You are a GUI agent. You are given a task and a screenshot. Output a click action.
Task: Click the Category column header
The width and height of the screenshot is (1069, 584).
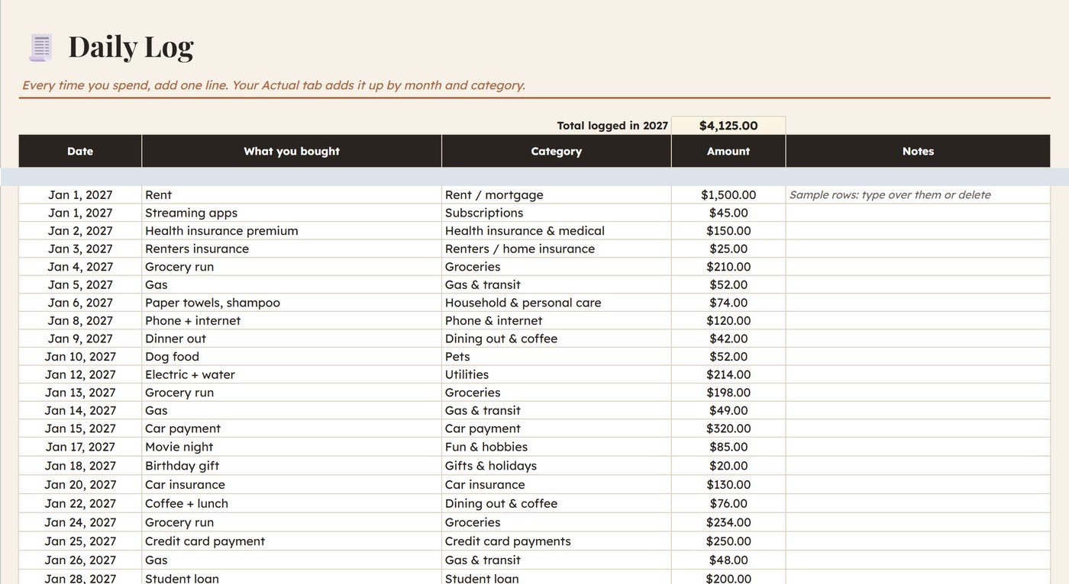pos(557,151)
